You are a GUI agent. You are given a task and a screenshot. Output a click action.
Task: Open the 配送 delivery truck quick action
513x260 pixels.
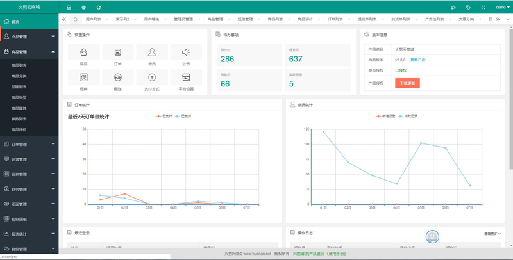(118, 77)
